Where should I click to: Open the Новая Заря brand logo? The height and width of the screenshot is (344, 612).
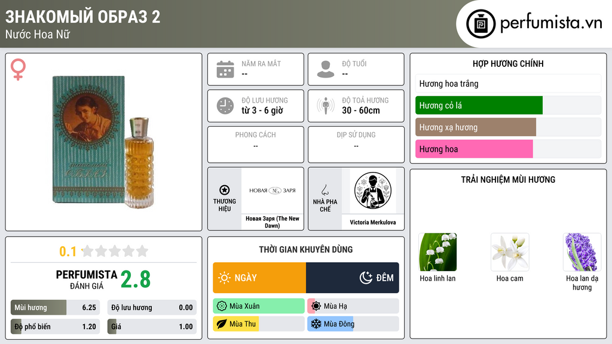pyautogui.click(x=273, y=191)
